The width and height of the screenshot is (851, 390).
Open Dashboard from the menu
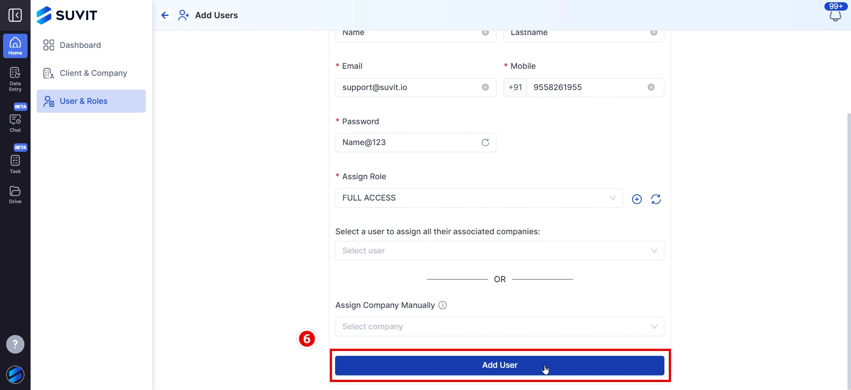point(91,45)
